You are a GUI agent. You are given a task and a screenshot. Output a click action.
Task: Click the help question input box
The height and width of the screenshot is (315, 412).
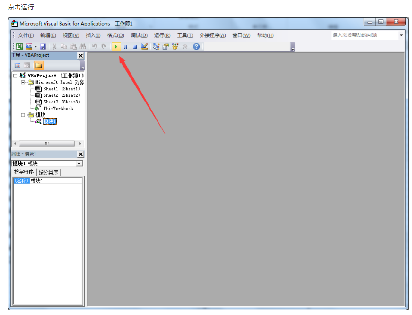(x=365, y=35)
